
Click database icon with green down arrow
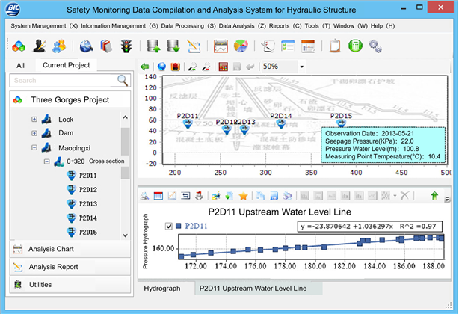pos(173,46)
